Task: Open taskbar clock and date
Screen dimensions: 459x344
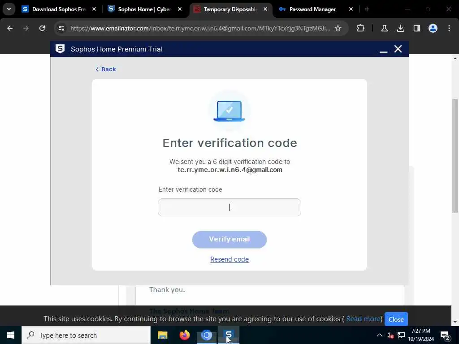Action: tap(420, 335)
